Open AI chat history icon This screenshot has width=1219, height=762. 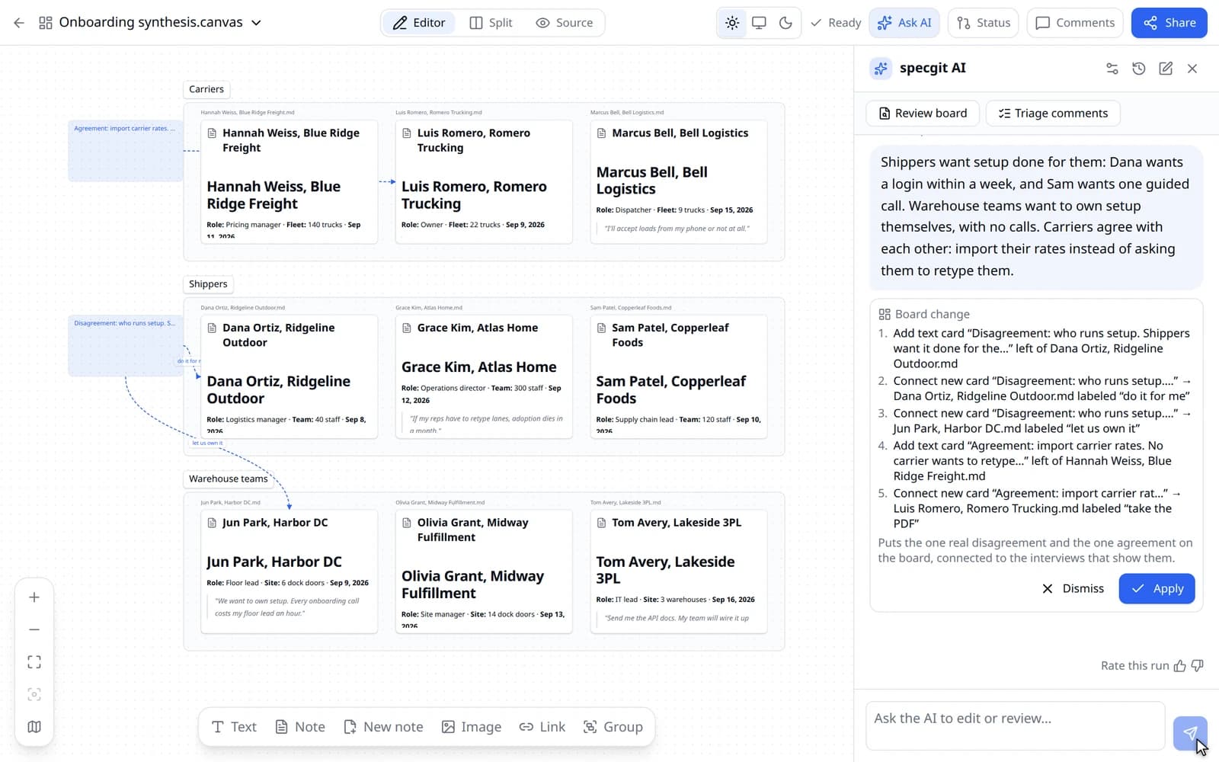point(1139,69)
